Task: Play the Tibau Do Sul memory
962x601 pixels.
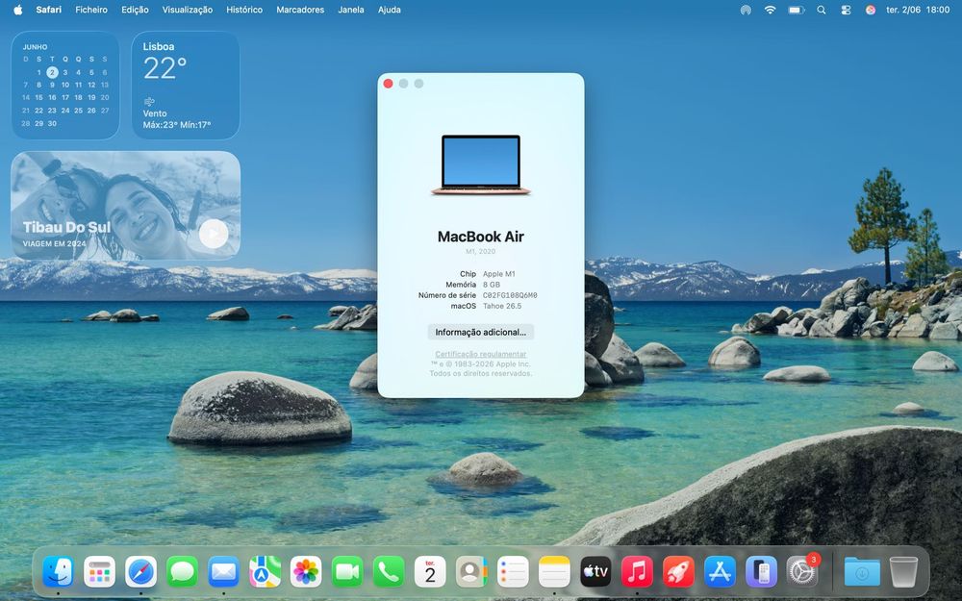Action: 214,234
